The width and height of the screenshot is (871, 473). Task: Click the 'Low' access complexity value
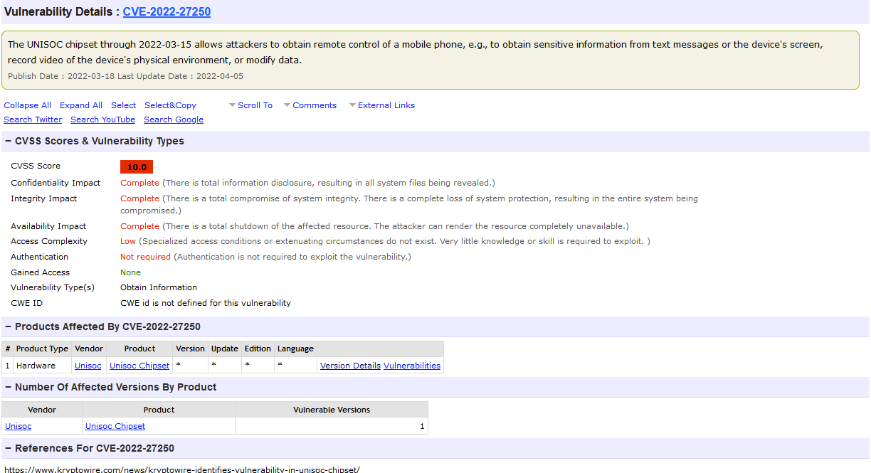click(x=128, y=241)
